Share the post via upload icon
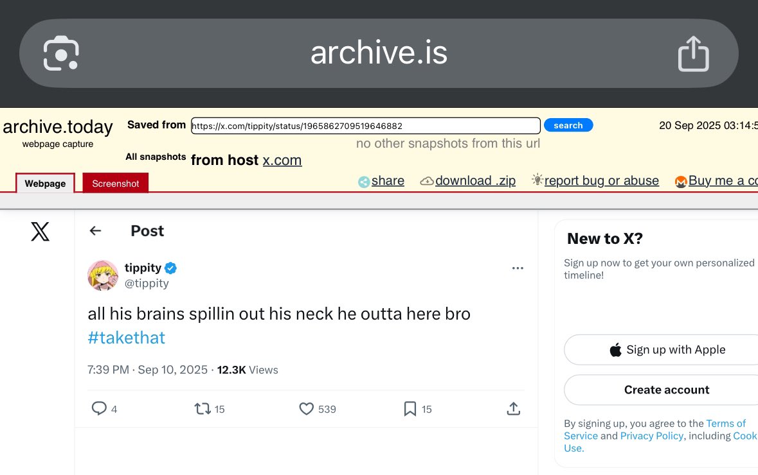Viewport: 758px width, 475px height. 514,408
